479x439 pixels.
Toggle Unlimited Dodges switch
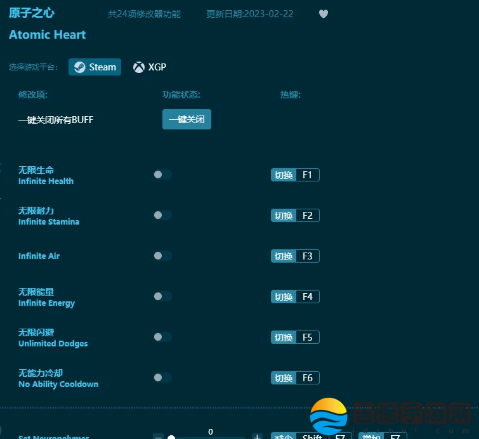click(x=162, y=337)
